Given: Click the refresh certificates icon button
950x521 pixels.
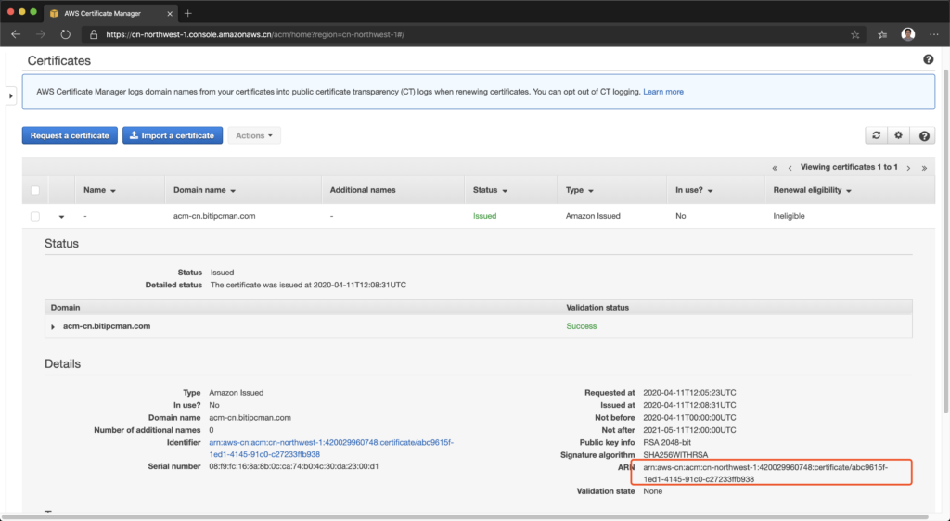Looking at the screenshot, I should pos(876,135).
